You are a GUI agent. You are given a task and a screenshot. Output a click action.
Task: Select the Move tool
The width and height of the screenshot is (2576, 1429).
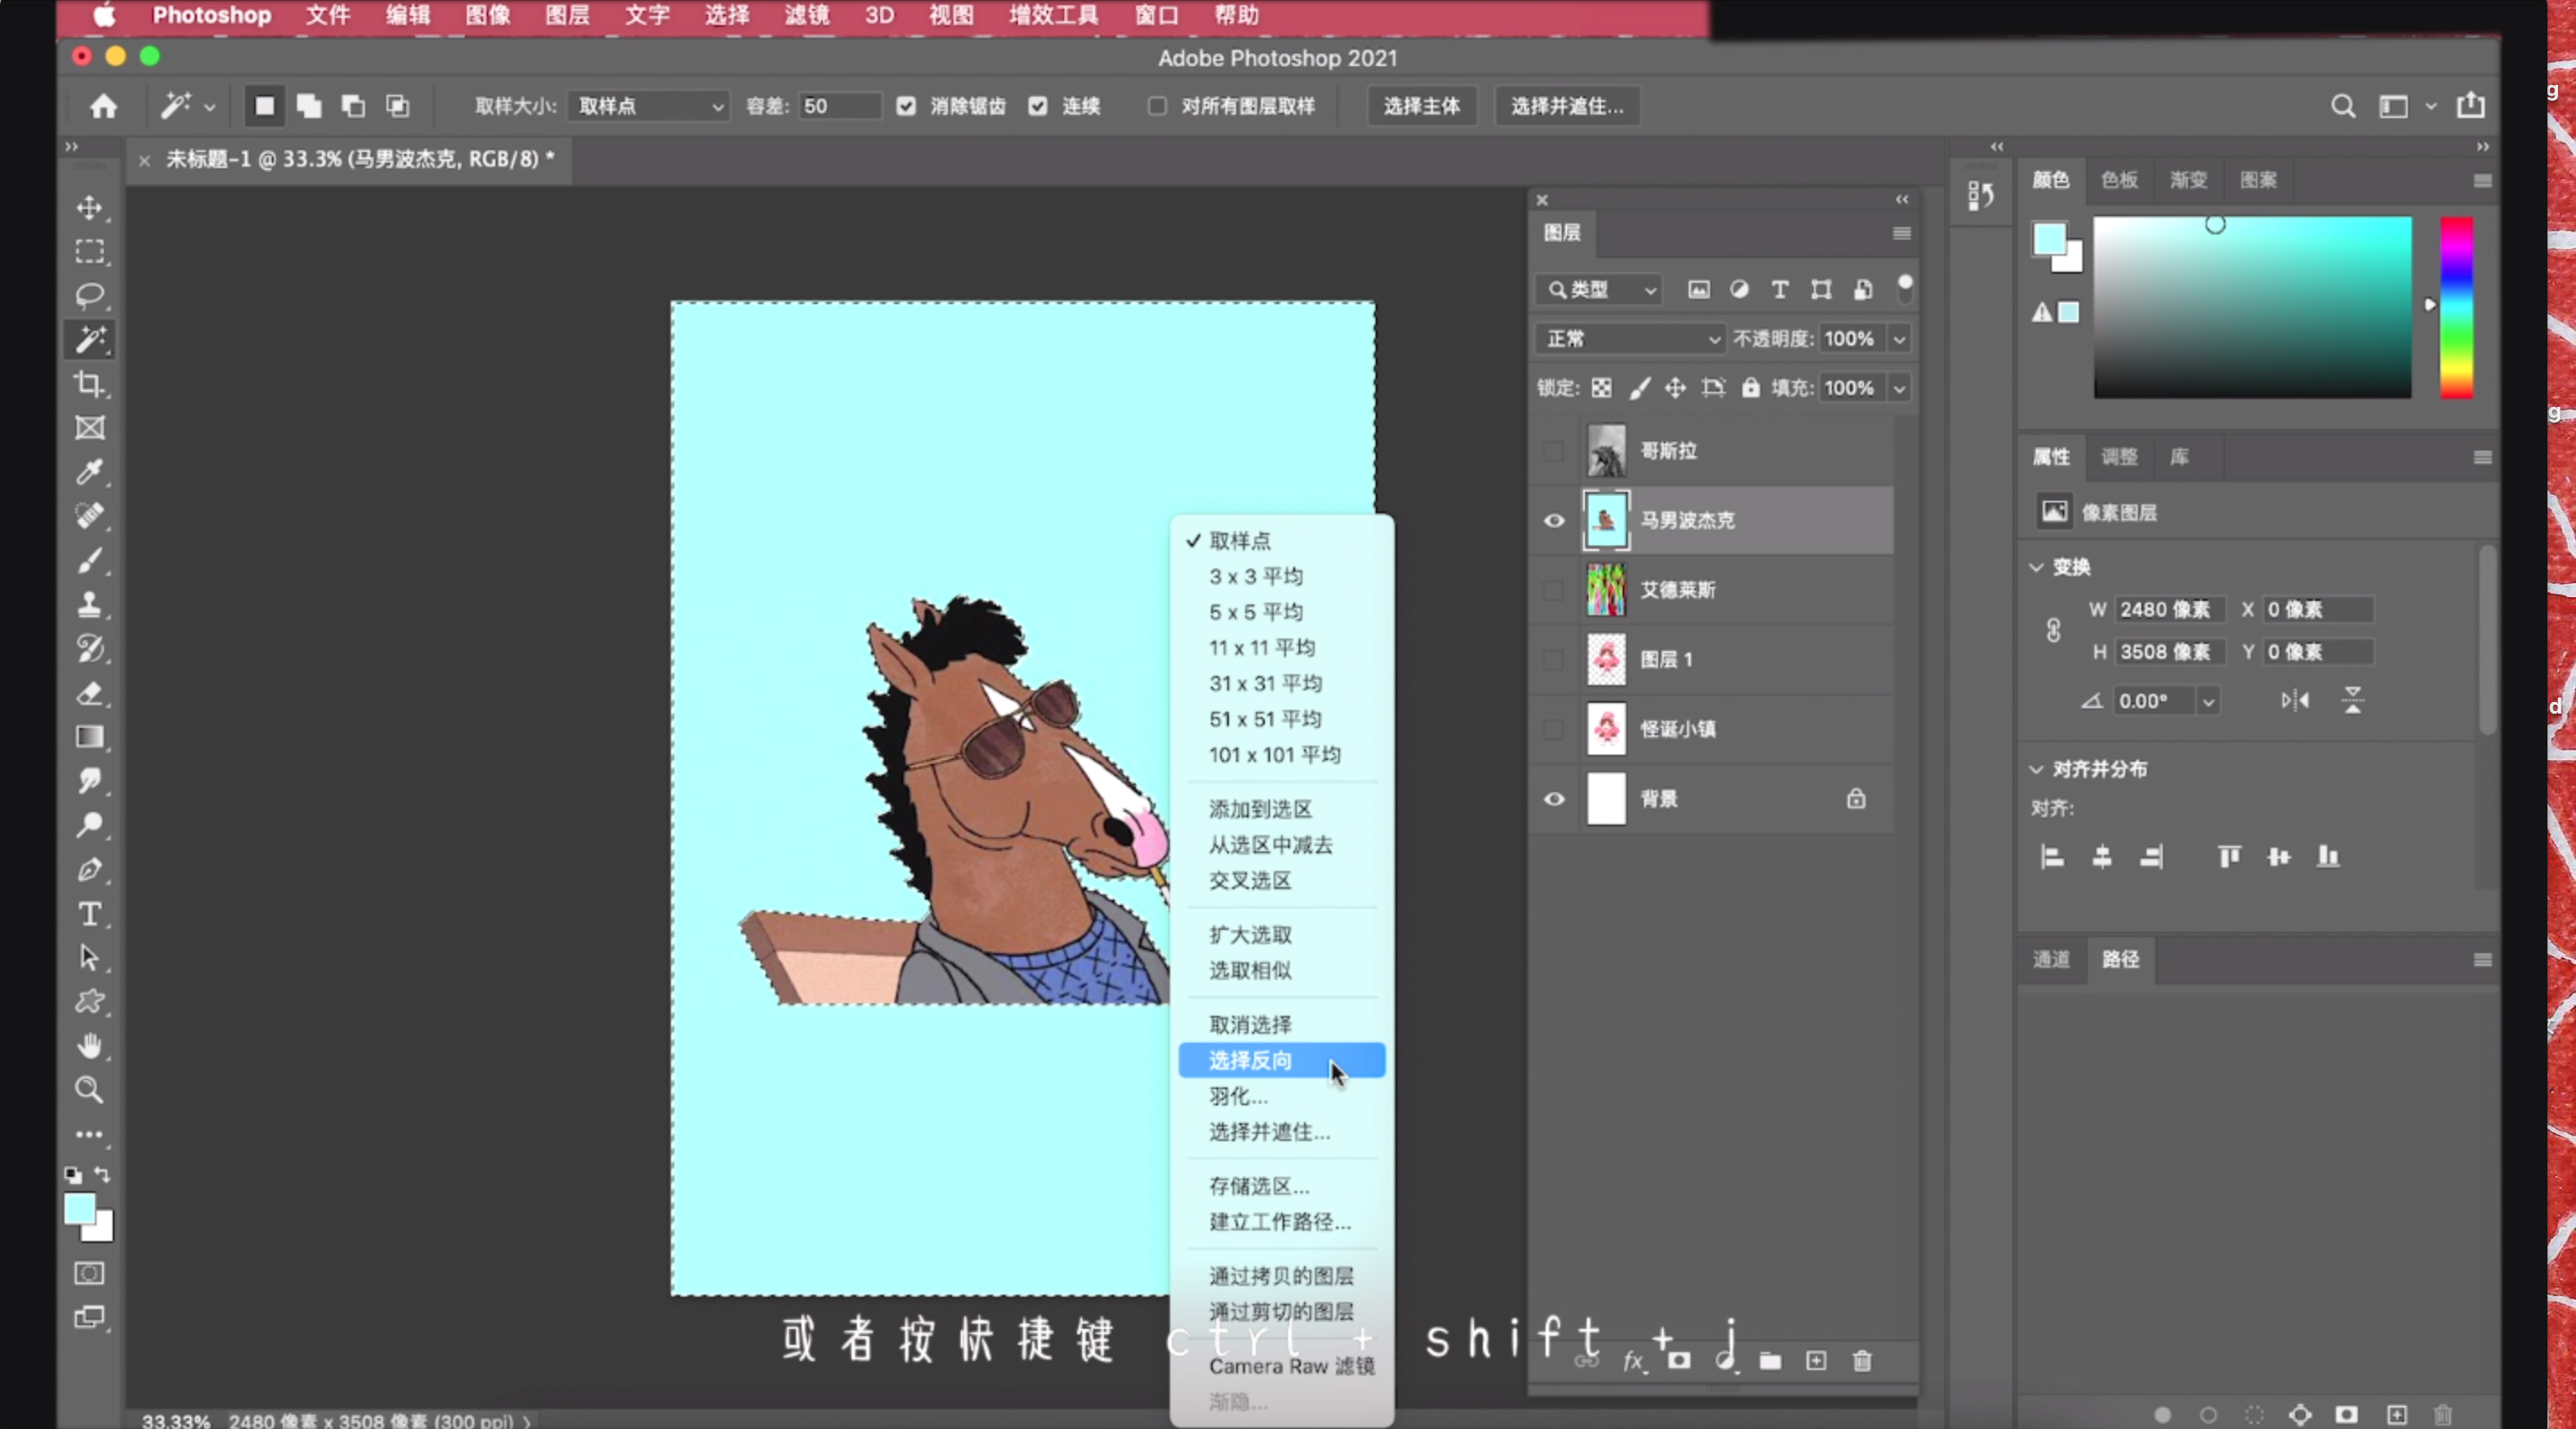(90, 208)
